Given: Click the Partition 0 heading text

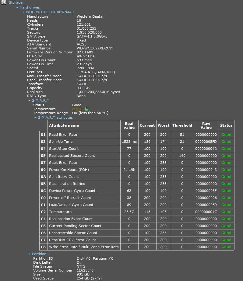Looking at the screenshot, I should pyautogui.click(x=40, y=254).
